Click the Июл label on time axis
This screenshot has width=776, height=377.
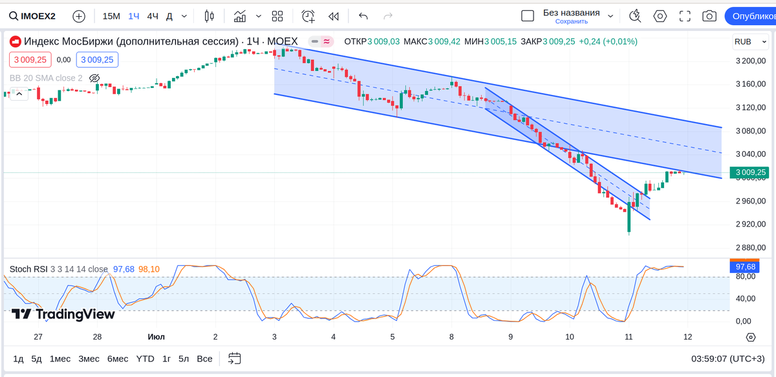tap(156, 337)
